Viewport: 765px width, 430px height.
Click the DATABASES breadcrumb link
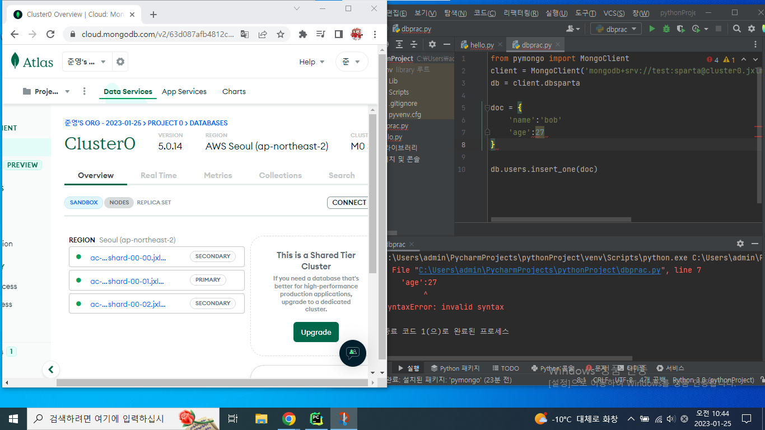click(x=208, y=123)
